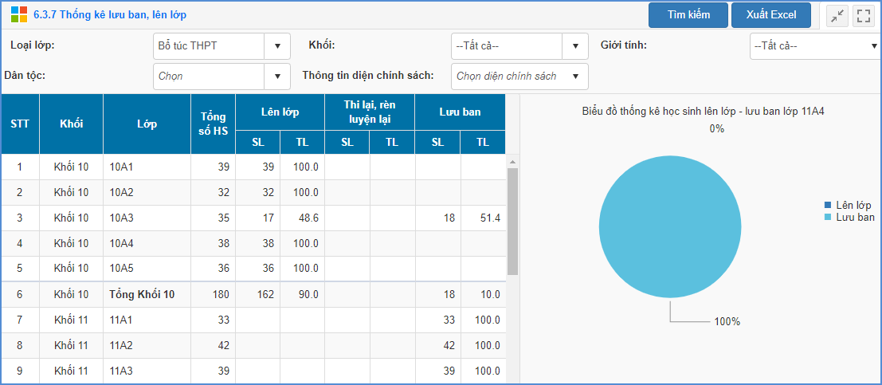Image resolution: width=882 pixels, height=385 pixels.
Task: Click the fullscreen expand icon
Action: pyautogui.click(x=863, y=15)
